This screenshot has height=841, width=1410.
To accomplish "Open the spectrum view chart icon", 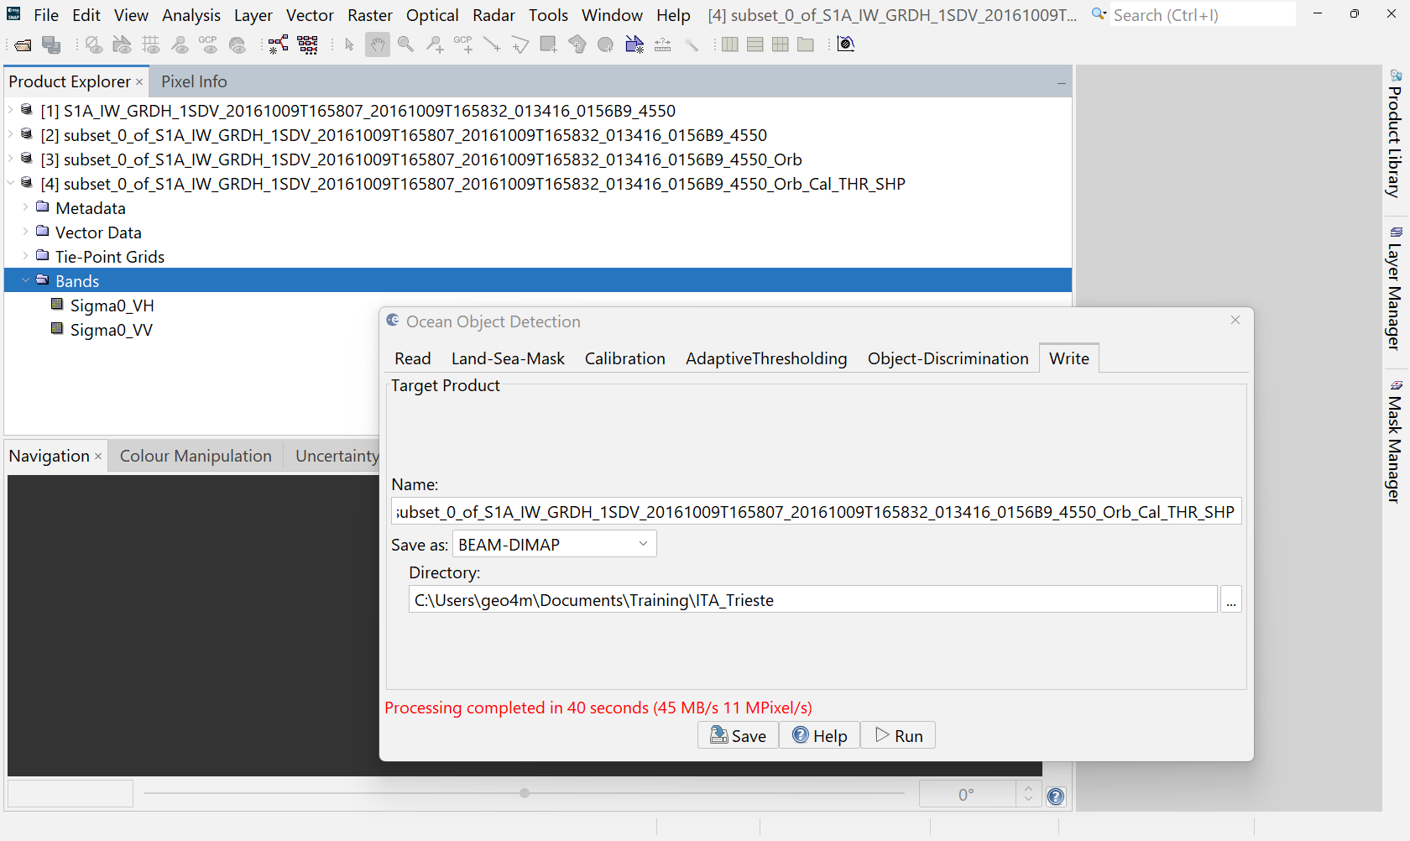I will tap(846, 45).
